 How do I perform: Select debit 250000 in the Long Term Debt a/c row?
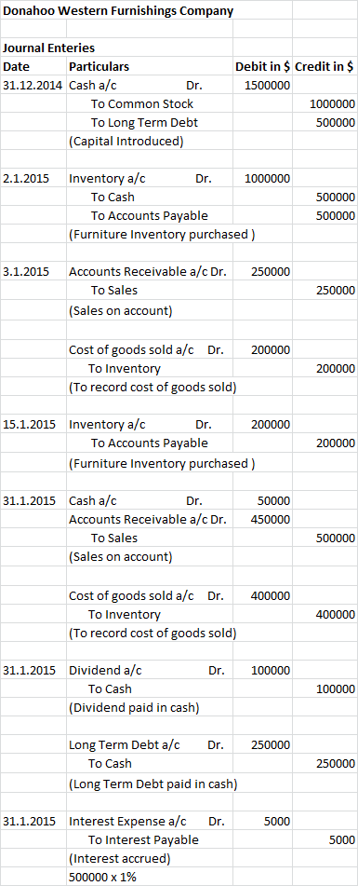click(271, 745)
